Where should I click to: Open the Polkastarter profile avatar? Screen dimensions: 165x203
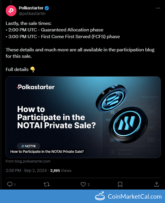tap(11, 11)
